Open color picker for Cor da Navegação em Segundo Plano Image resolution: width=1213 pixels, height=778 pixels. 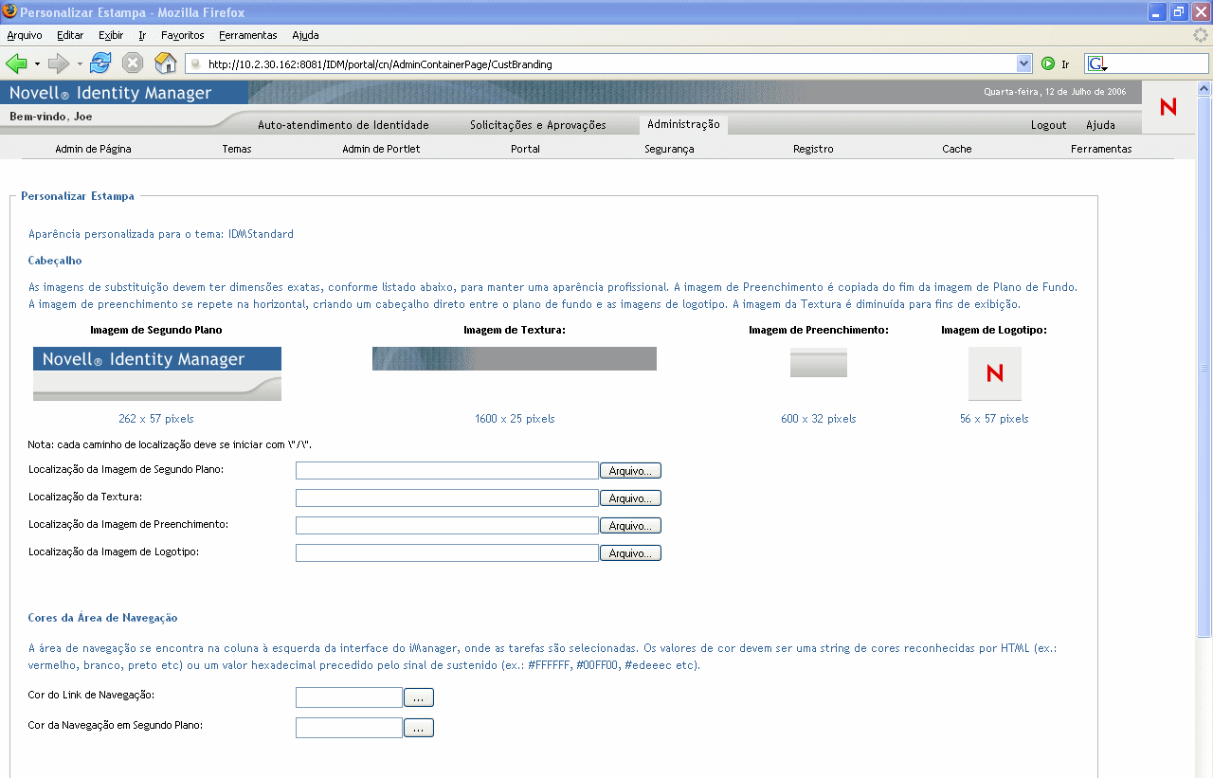point(419,728)
